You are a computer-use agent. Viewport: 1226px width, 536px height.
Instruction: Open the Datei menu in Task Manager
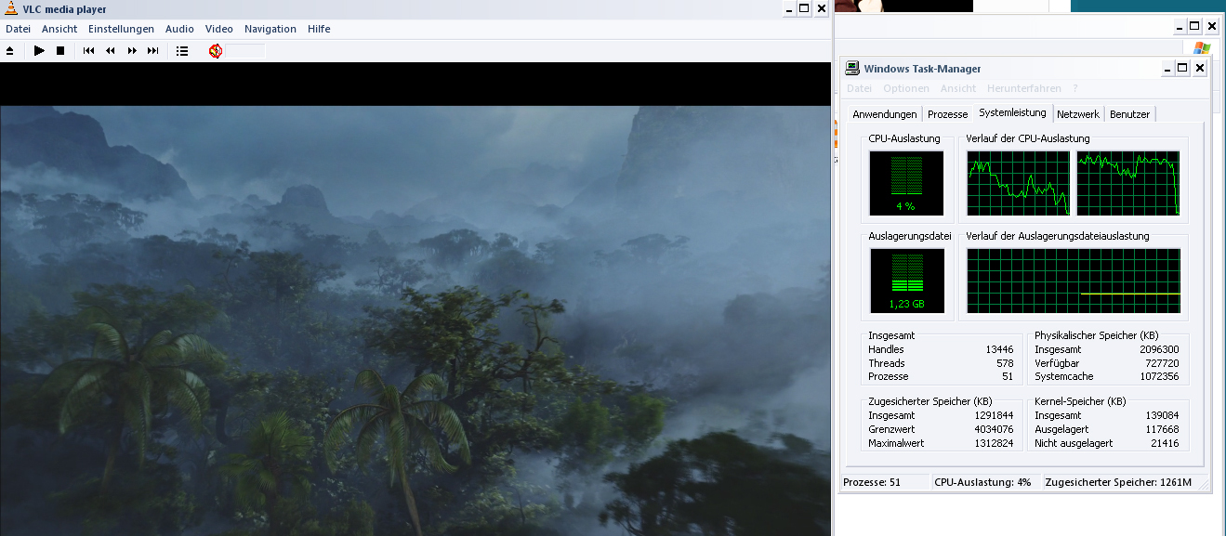pyautogui.click(x=860, y=88)
